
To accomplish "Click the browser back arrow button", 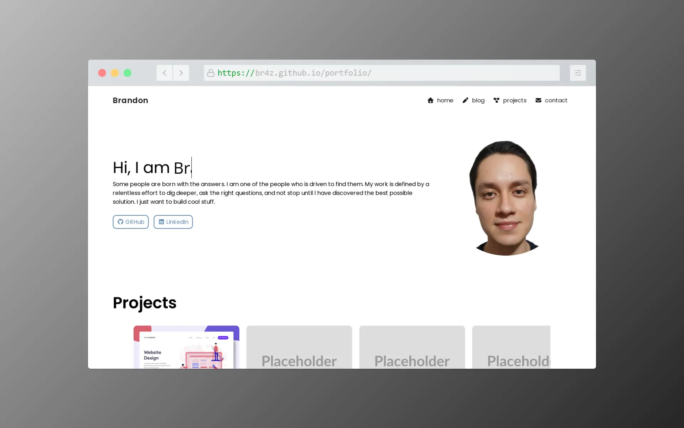I will [164, 73].
